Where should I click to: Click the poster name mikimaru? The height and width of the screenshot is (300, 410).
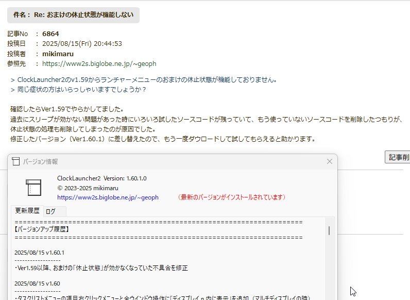tap(58, 54)
